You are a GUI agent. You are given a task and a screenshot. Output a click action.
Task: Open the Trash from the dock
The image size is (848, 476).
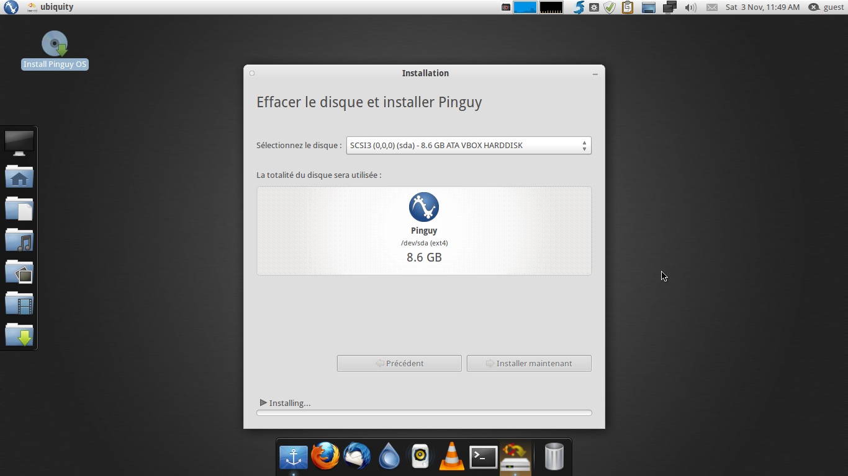[x=554, y=457]
